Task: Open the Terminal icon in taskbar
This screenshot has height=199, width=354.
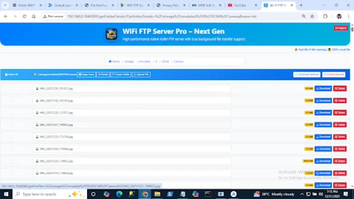Action: [208, 194]
